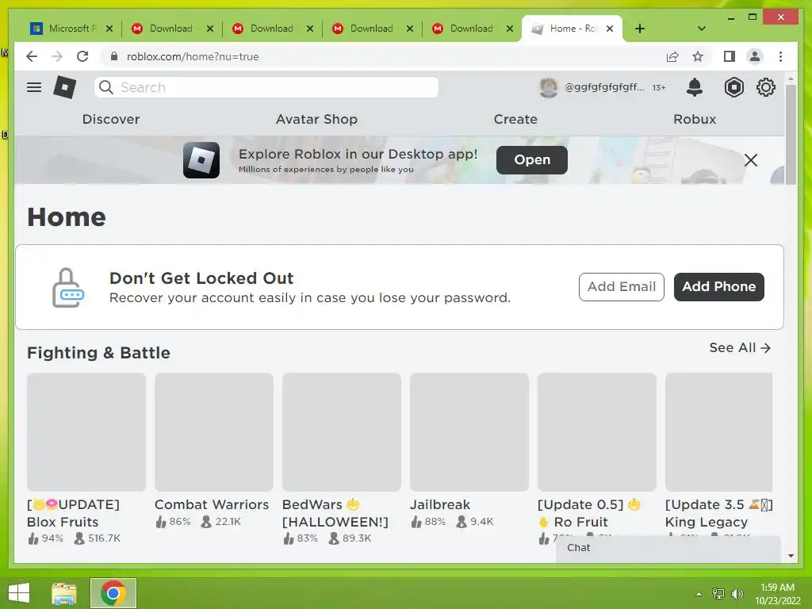Open network icon in system tray
This screenshot has width=812, height=609.
718,594
